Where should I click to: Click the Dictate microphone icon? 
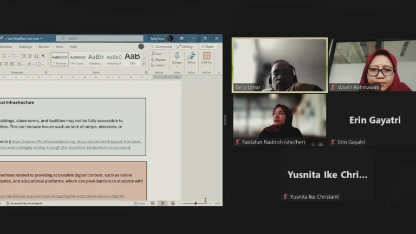pos(177,56)
